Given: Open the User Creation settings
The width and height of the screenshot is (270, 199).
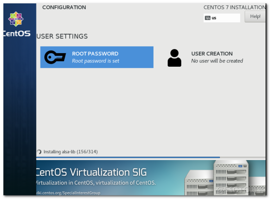Looking at the screenshot, I should (205, 57).
